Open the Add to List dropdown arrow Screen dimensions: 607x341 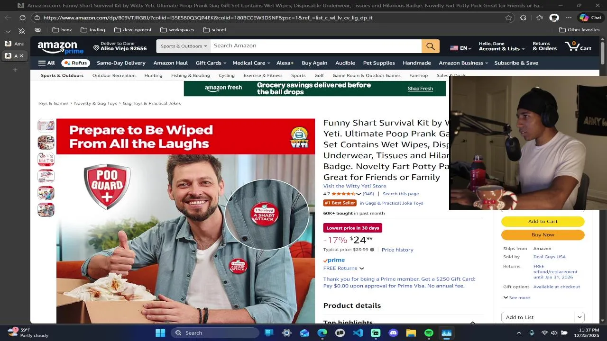(x=579, y=317)
